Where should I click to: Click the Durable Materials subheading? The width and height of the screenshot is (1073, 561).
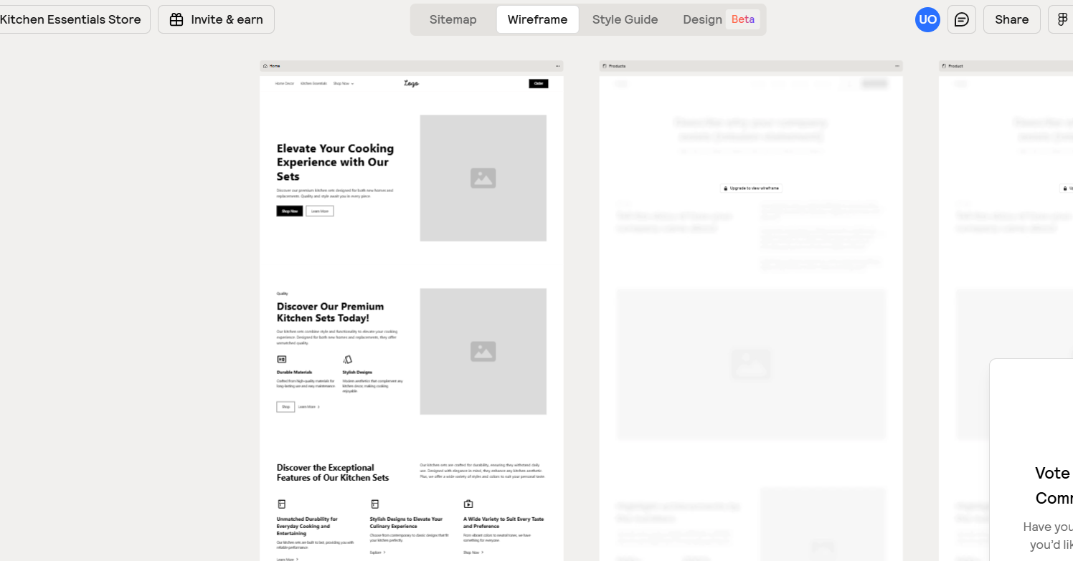pyautogui.click(x=296, y=373)
